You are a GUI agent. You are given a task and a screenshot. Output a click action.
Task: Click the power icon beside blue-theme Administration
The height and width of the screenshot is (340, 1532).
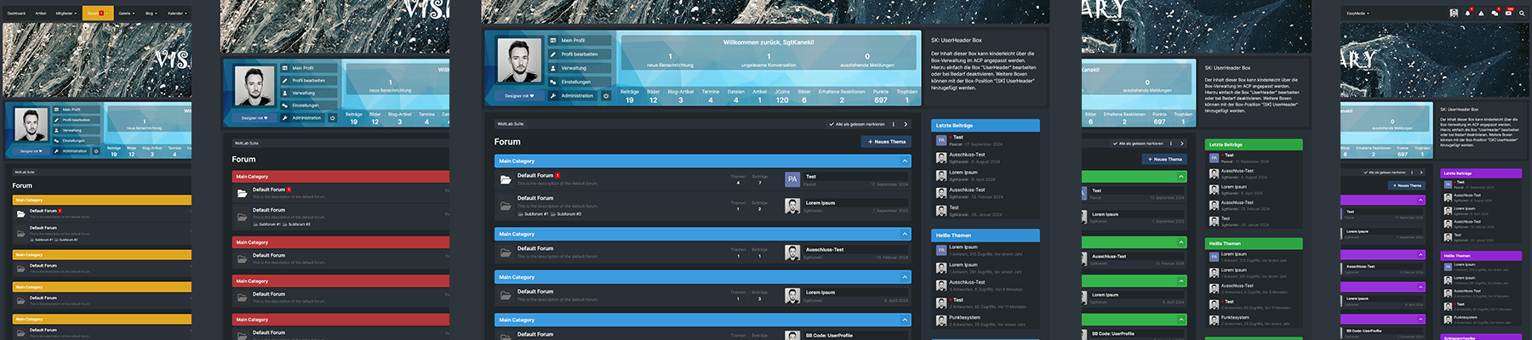606,96
